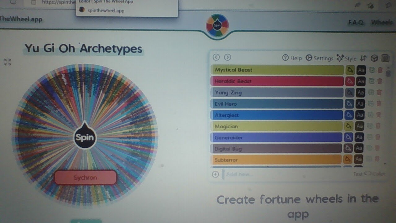Open wheel Settings

pos(319,58)
